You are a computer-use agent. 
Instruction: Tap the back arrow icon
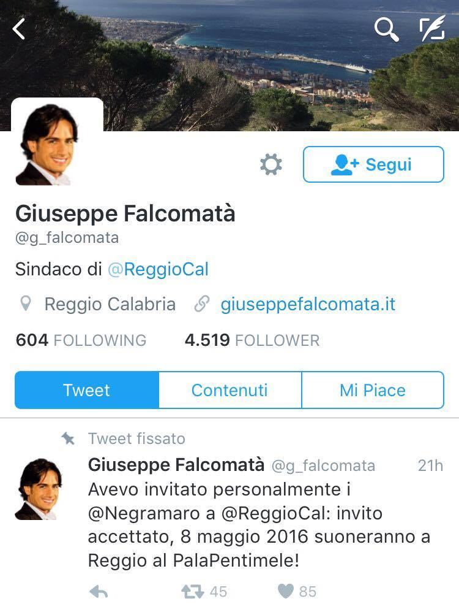19,29
